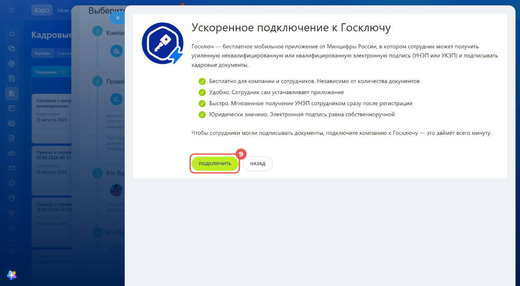Select step 1 circle in wizard

pyautogui.click(x=97, y=31)
